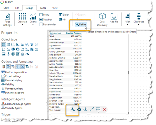Click the expand arrows icon below the crosstab
This screenshot has height=125, width=156.
pyautogui.click(x=92, y=109)
